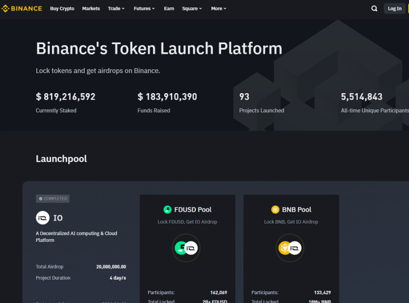Screen dimensions: 409x303
Task: Click the Participants label in the FDUSD Pool card
Action: coord(161,293)
